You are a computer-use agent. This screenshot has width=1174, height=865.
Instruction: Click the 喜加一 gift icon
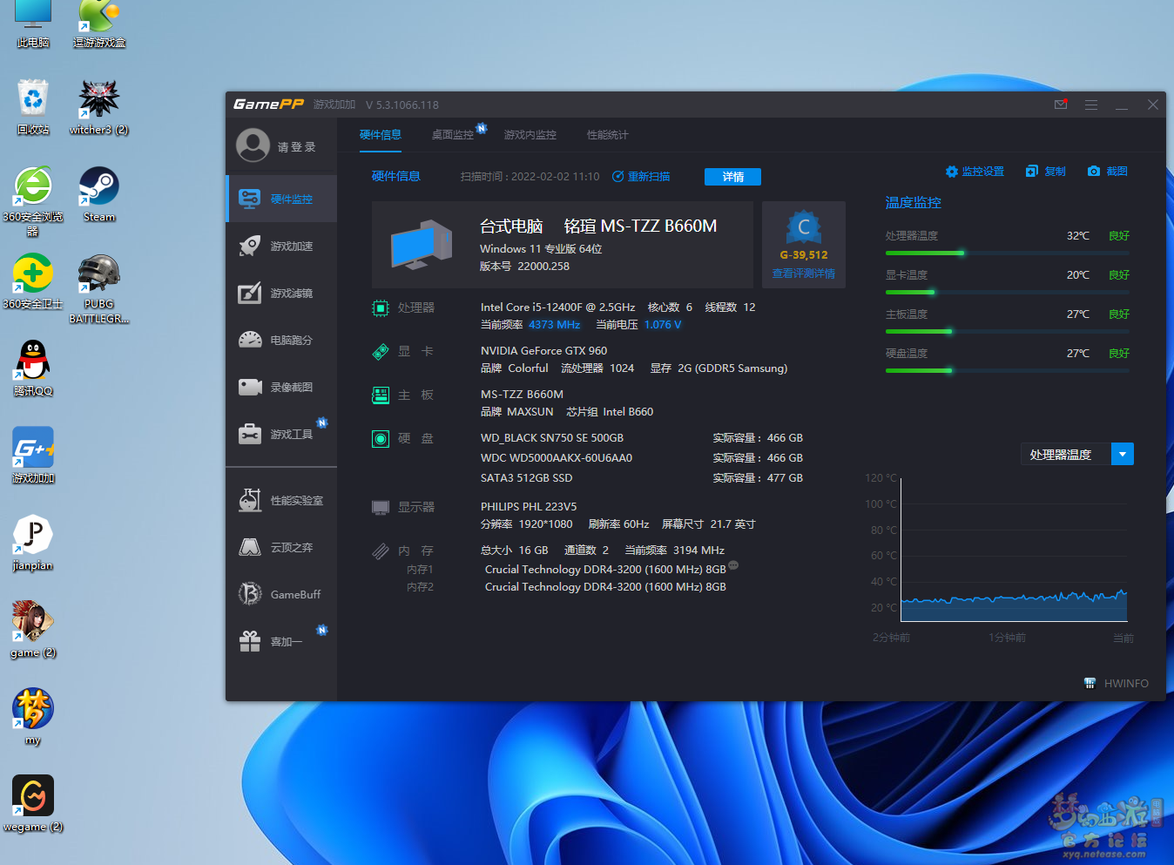click(x=250, y=642)
